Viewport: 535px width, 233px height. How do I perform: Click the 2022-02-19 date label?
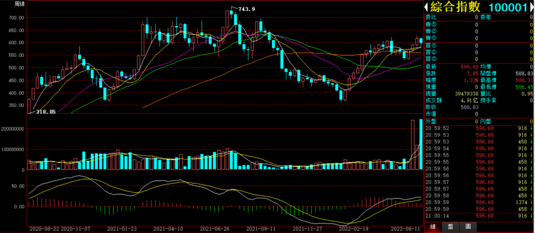[353, 229]
